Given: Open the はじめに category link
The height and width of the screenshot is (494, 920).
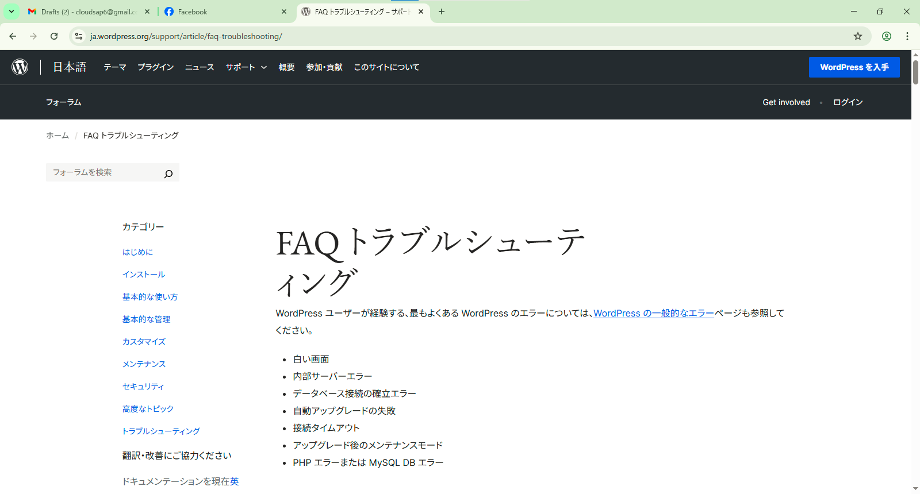Looking at the screenshot, I should [x=137, y=252].
